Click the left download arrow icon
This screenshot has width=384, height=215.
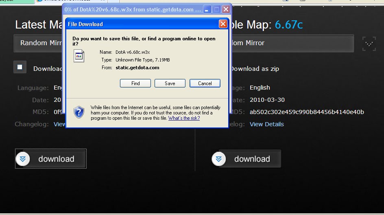pyautogui.click(x=23, y=159)
